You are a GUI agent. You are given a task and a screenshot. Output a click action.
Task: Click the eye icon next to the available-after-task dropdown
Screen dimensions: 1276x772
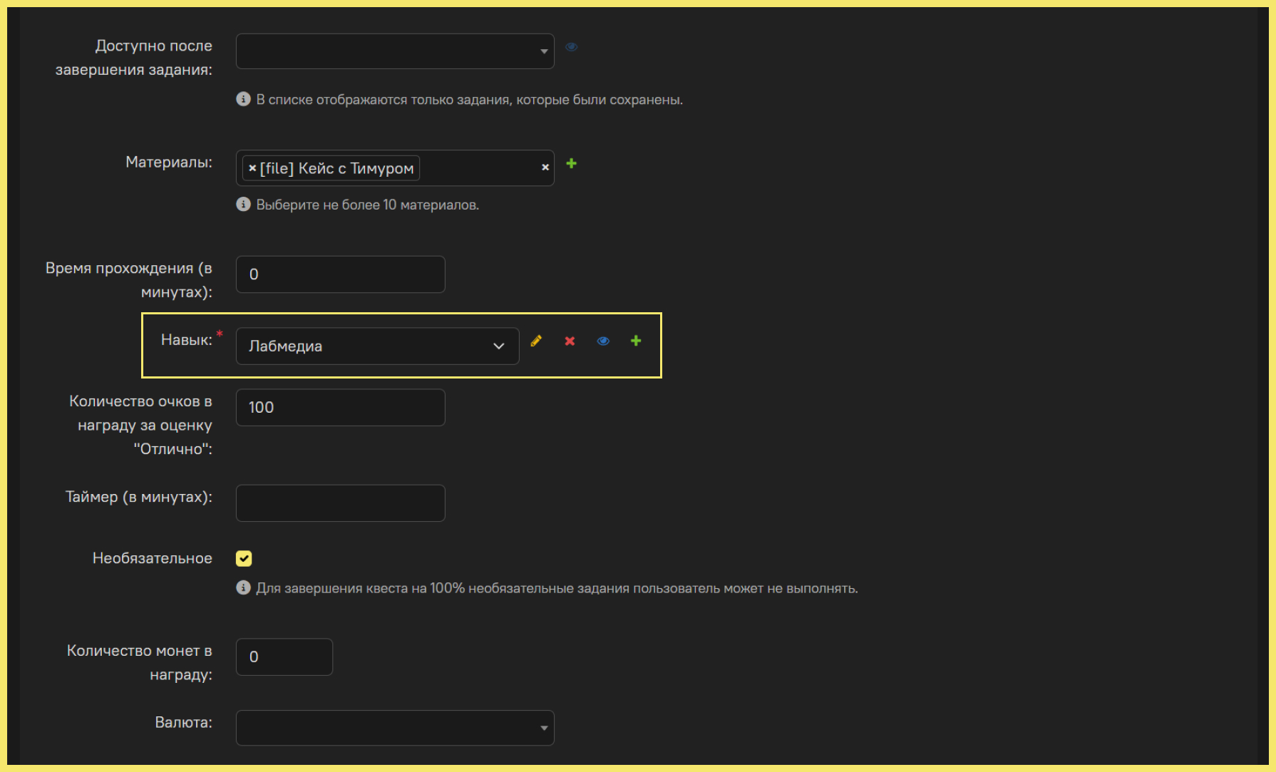tap(571, 47)
